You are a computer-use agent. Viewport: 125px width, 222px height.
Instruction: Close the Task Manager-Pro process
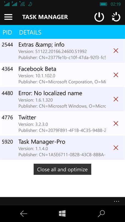[x=116, y=148]
